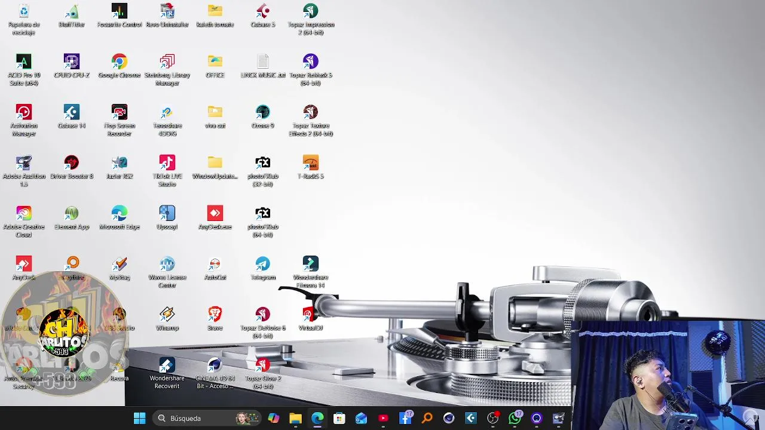Open WhatsApp from the taskbar
Screen dimensions: 765x430
pyautogui.click(x=515, y=418)
